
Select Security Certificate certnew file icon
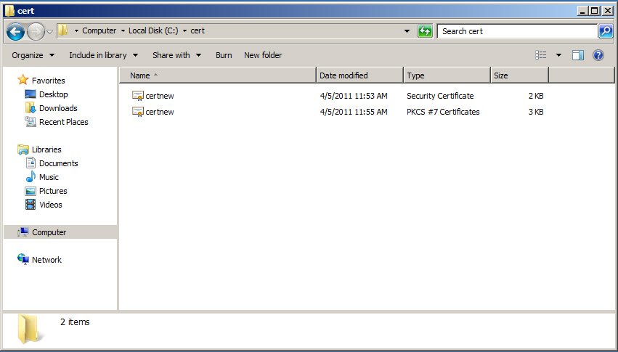137,96
